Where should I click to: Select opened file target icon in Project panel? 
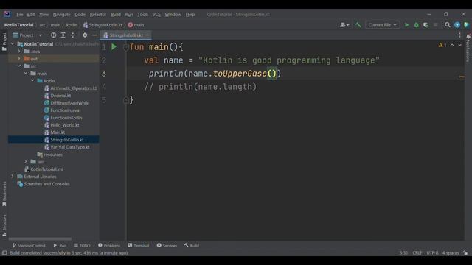[53, 35]
